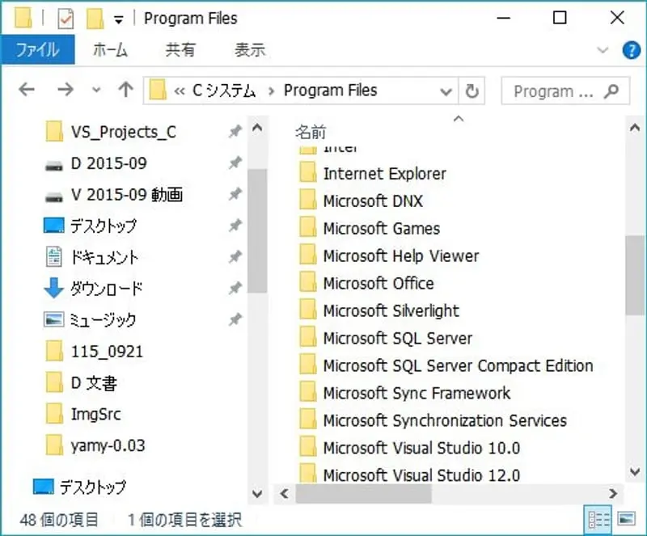Click the Microsoft Sync Framework folder icon
647x536 pixels.
tap(308, 392)
